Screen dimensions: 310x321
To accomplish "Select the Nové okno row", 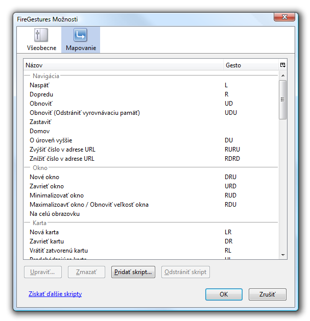I will tap(151, 177).
